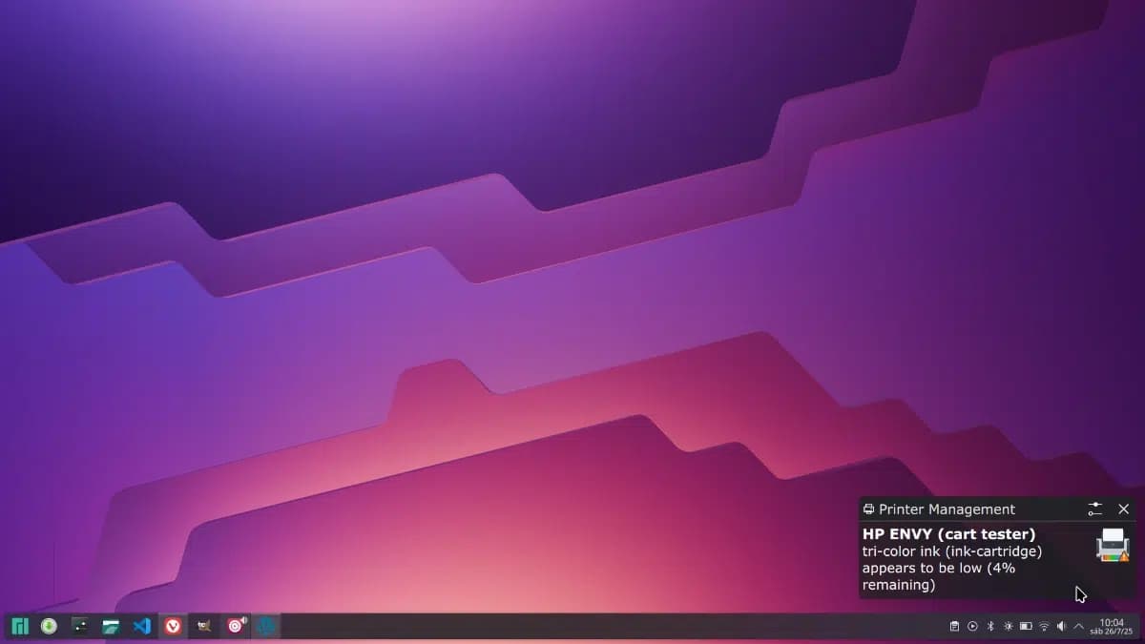1145x644 pixels.
Task: Open the audio volume tray control
Action: tap(1061, 627)
